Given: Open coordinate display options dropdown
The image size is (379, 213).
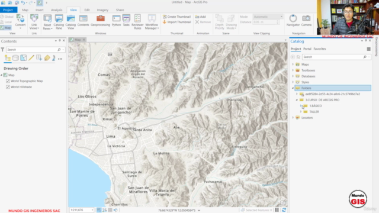Looking at the screenshot, I should tap(199, 211).
